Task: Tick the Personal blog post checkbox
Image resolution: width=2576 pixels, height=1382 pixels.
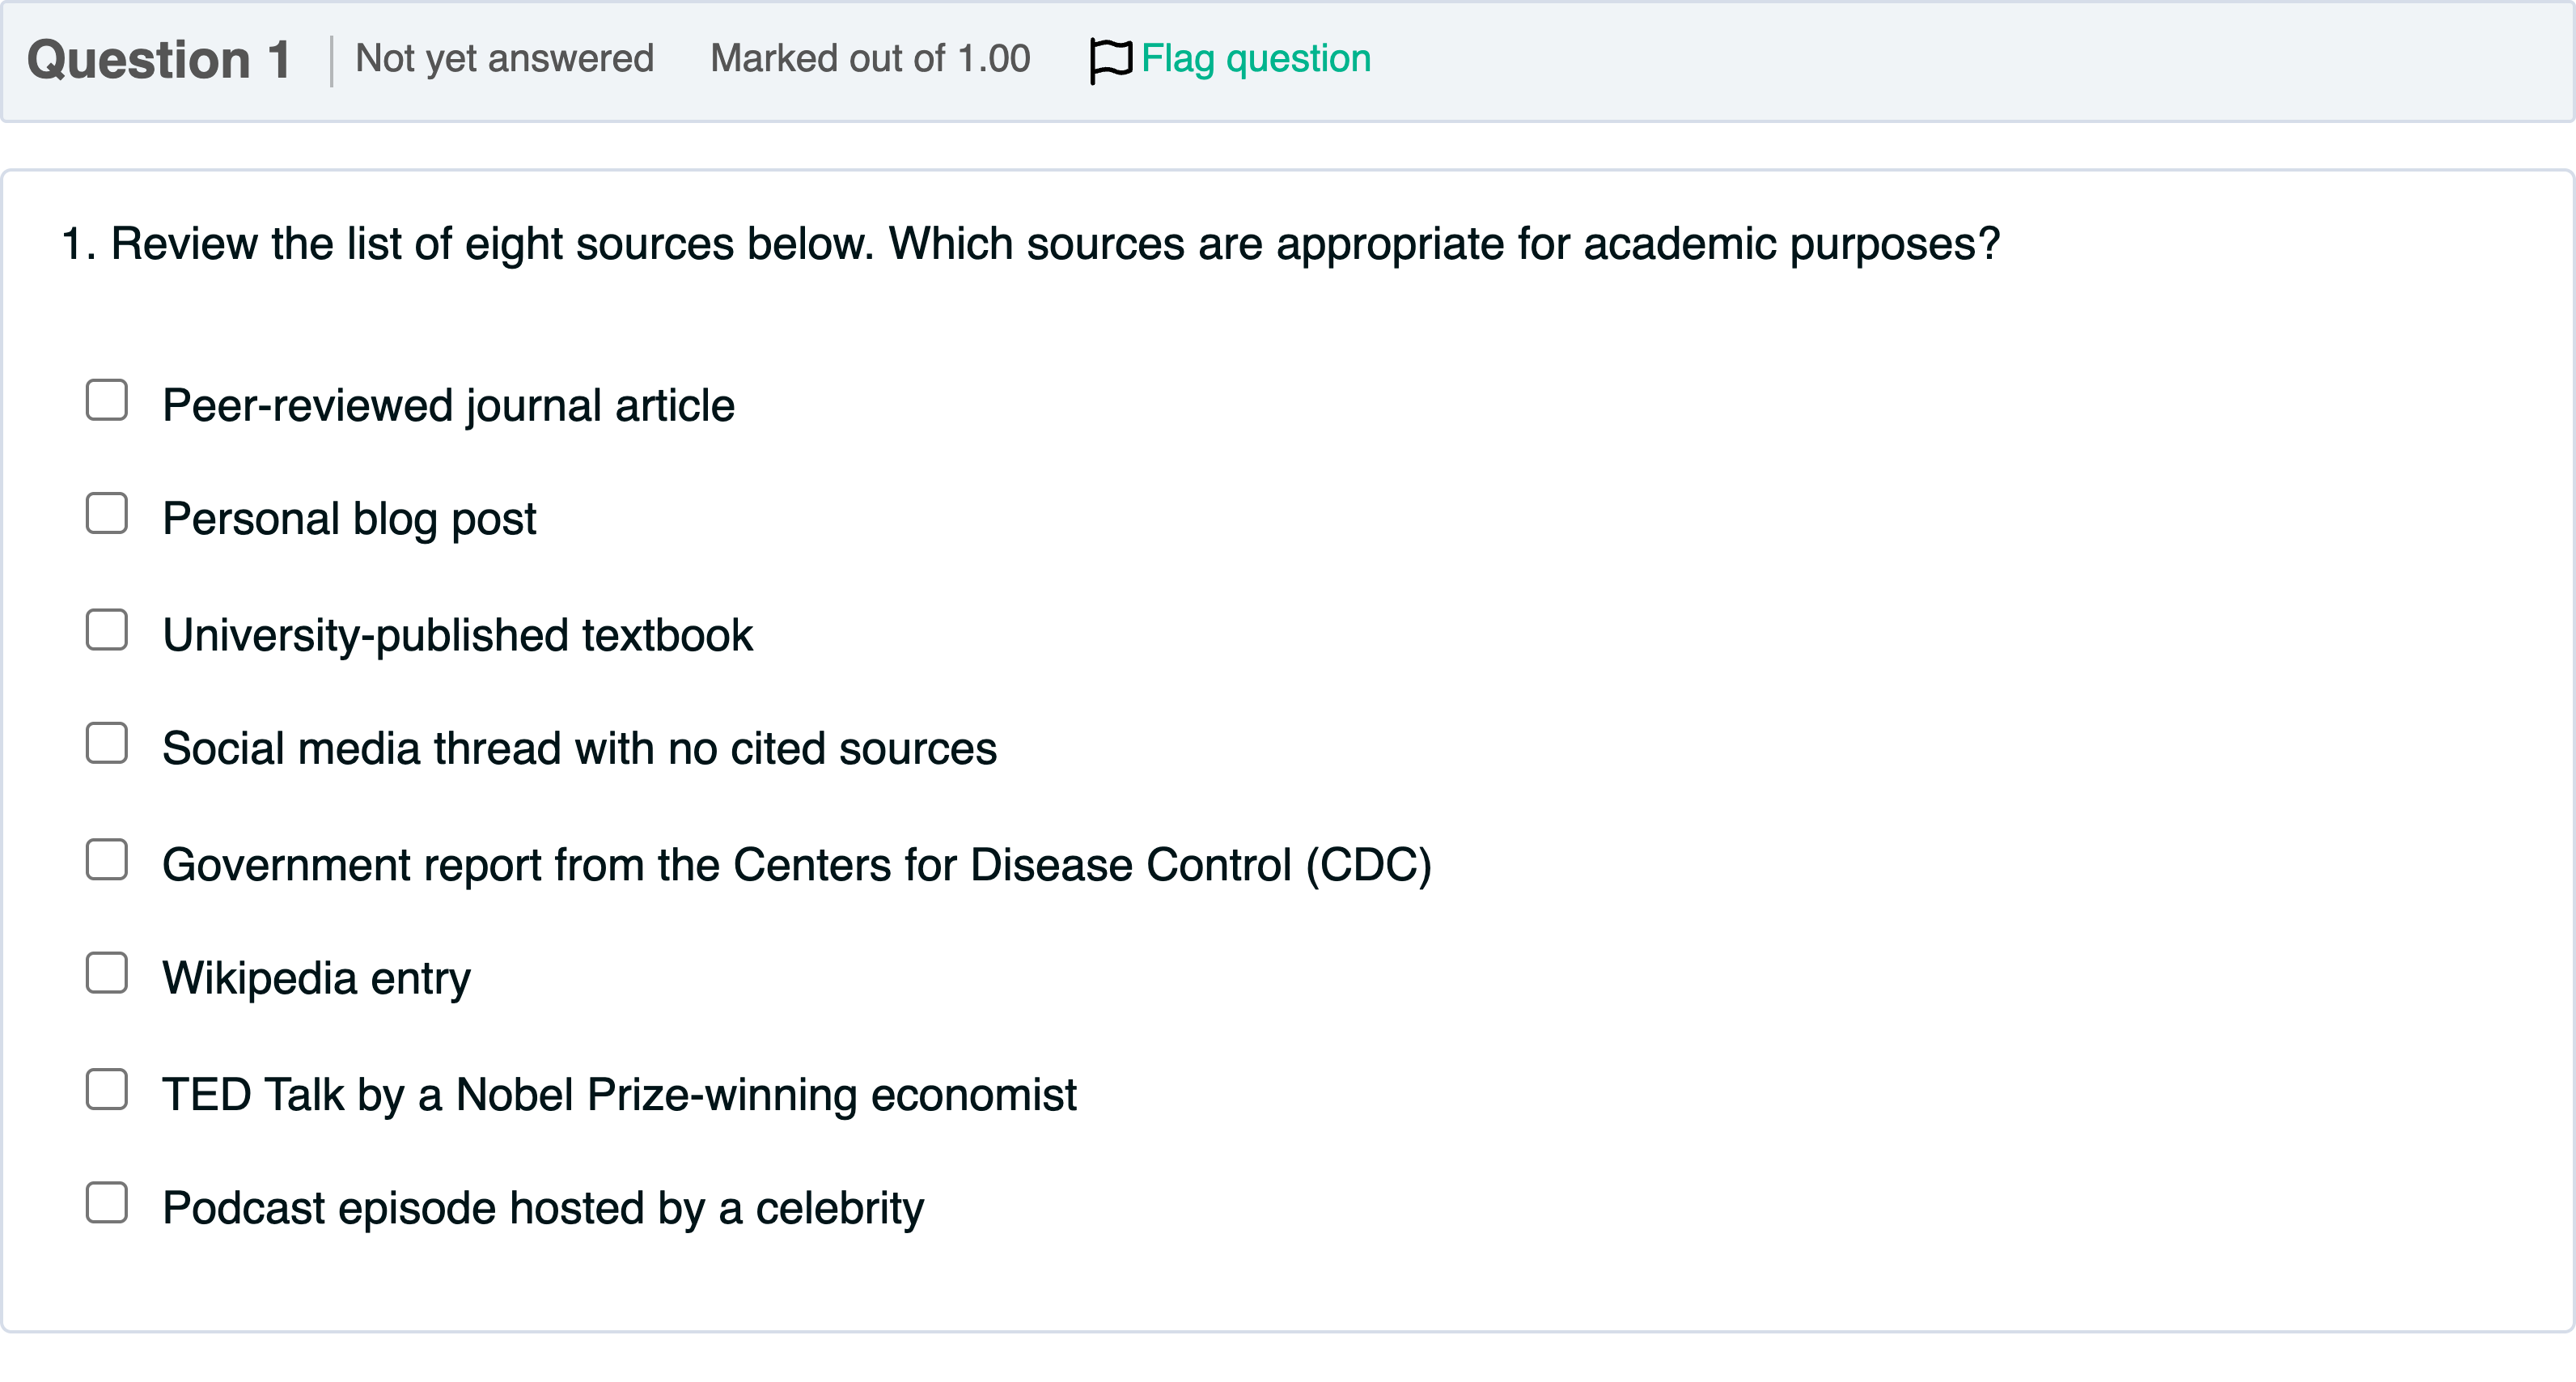Action: [x=107, y=514]
